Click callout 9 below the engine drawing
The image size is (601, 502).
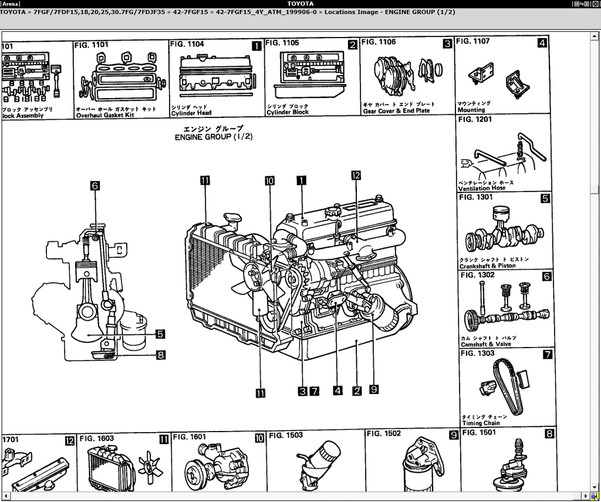[x=374, y=389]
